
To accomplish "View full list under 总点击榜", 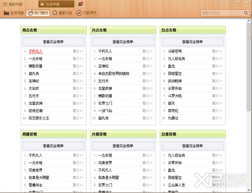I will coord(193,42).
